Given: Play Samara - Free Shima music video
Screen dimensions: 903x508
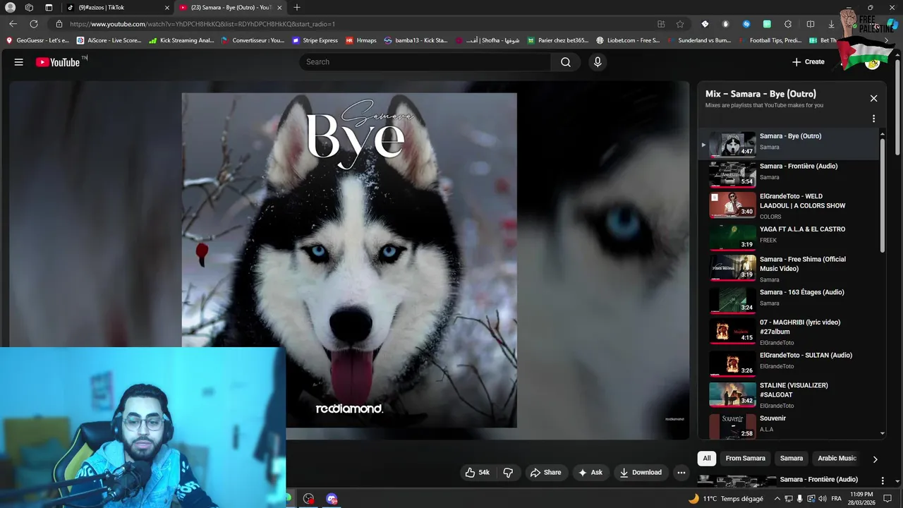Looking at the screenshot, I should point(789,268).
